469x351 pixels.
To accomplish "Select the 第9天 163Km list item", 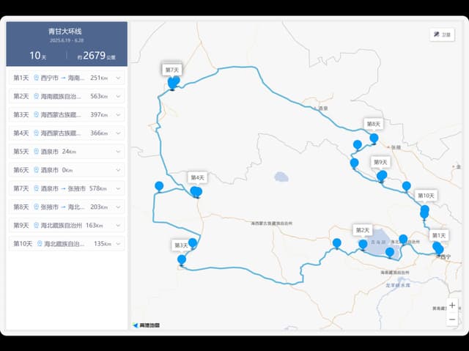I will [x=67, y=226].
